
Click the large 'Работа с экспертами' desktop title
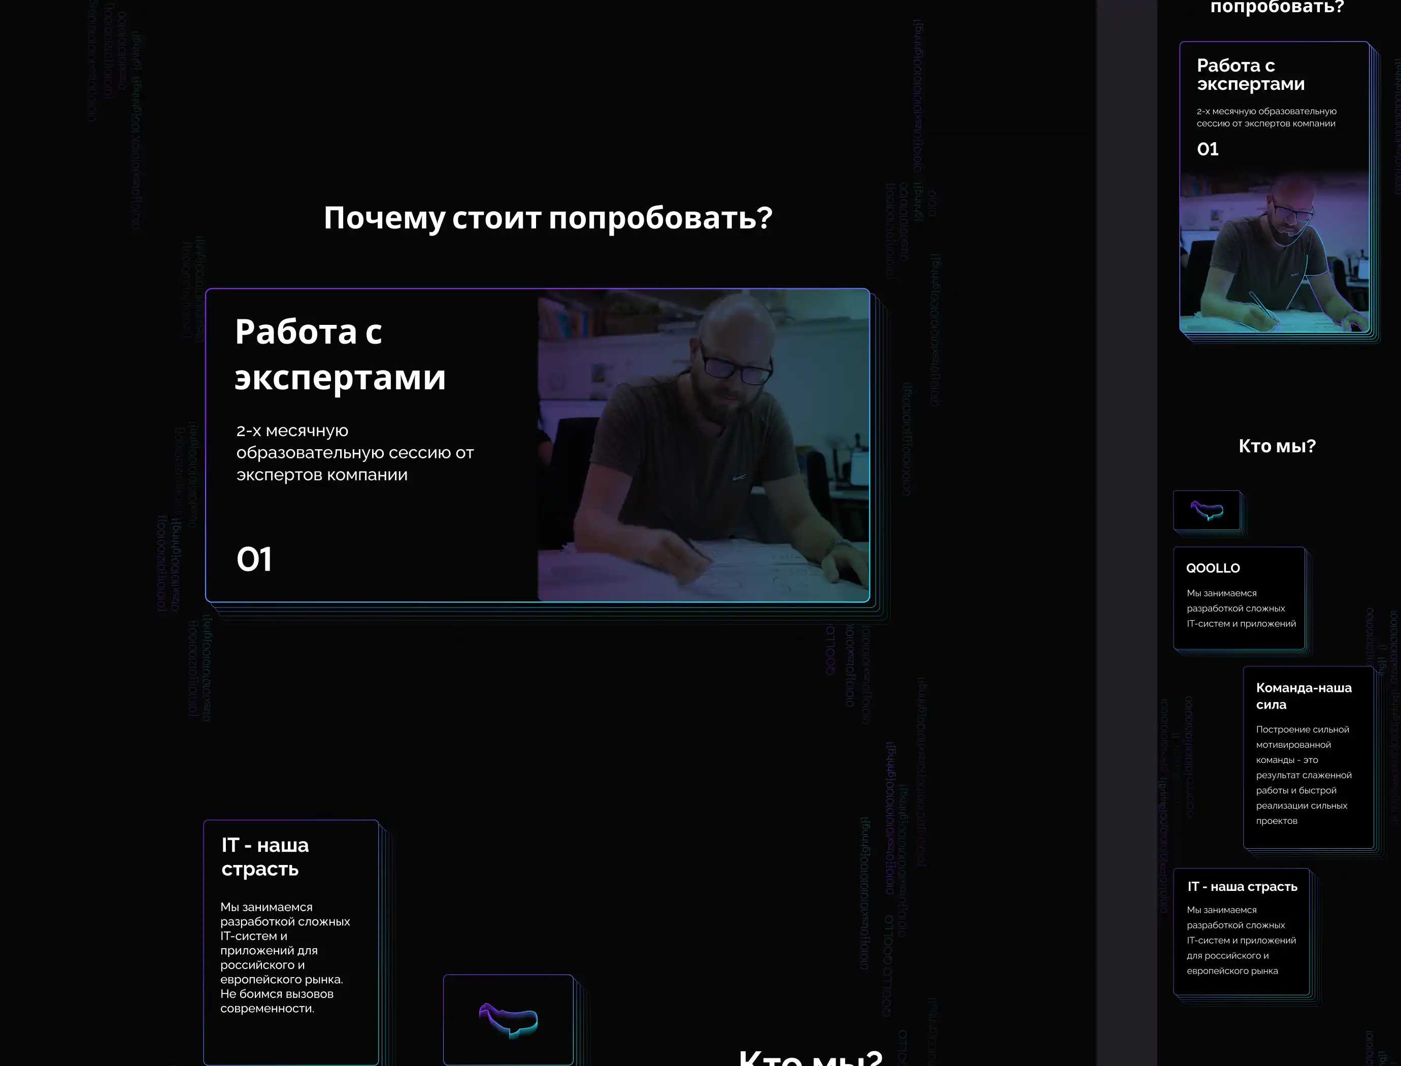click(340, 354)
